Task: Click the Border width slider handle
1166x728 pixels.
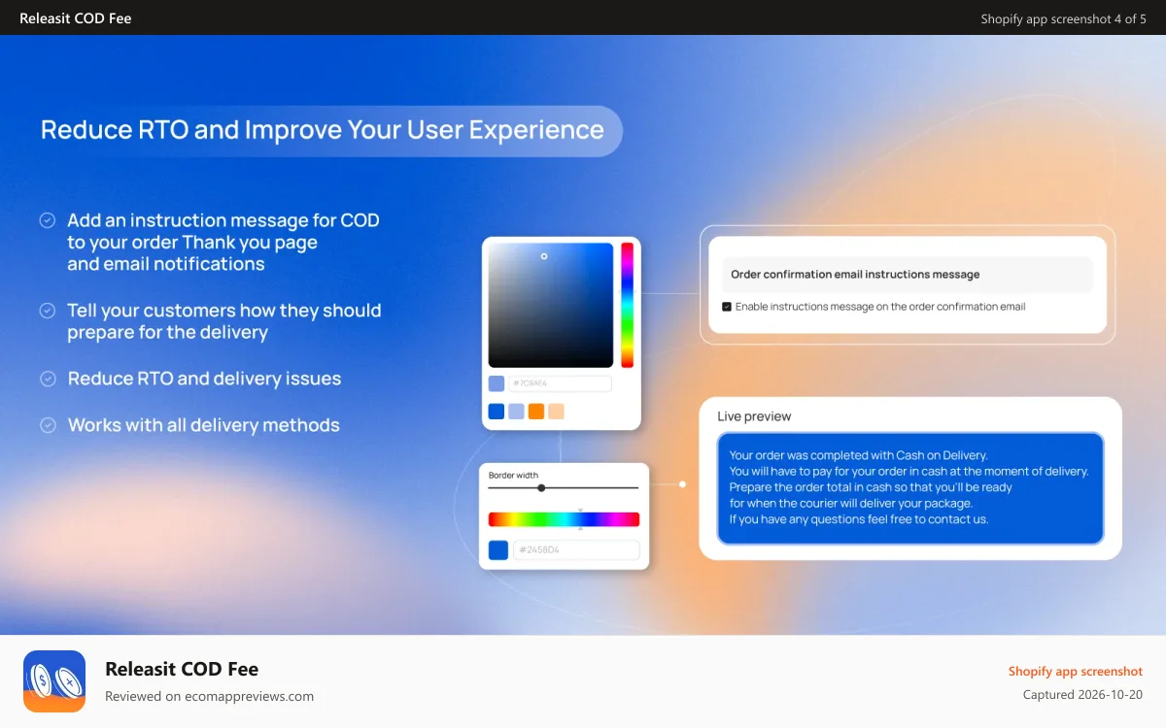Action: pyautogui.click(x=541, y=488)
